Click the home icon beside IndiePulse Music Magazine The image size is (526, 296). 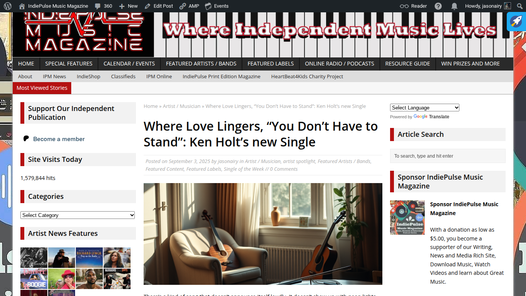(22, 6)
